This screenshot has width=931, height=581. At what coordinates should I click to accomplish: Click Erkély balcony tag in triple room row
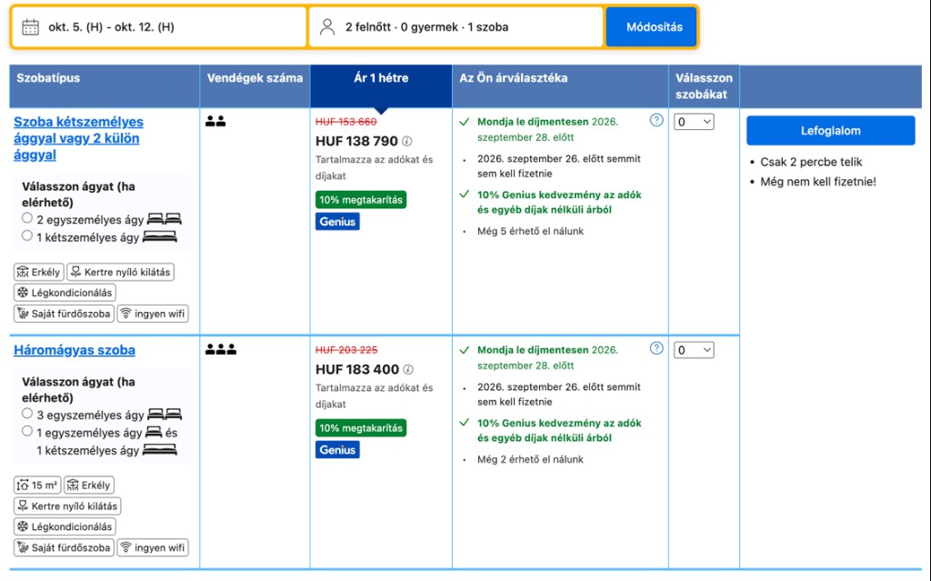point(89,485)
